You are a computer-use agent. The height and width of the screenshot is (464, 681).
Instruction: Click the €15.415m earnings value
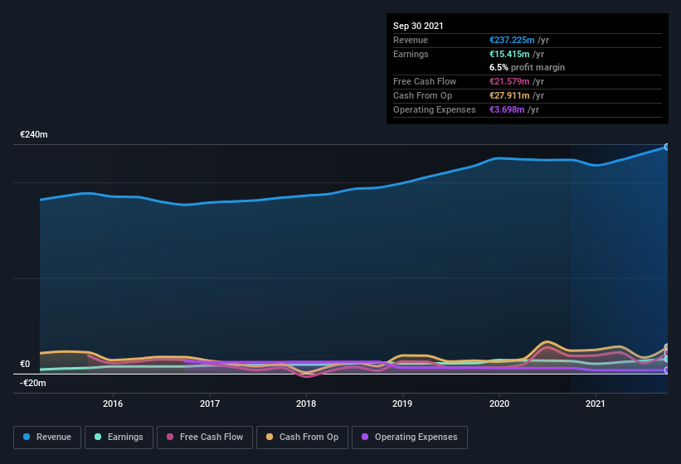tap(509, 54)
